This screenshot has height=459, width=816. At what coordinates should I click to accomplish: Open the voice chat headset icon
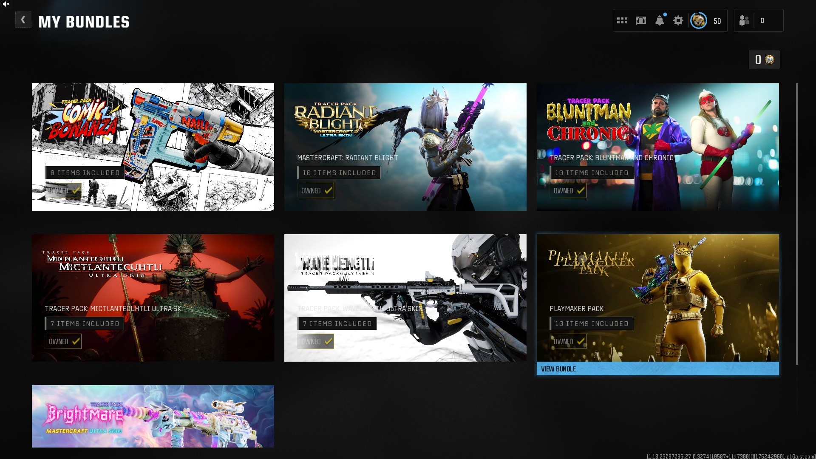coord(640,20)
